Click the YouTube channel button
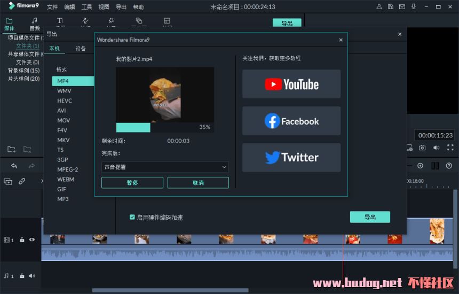This screenshot has height=294, width=459. click(291, 84)
